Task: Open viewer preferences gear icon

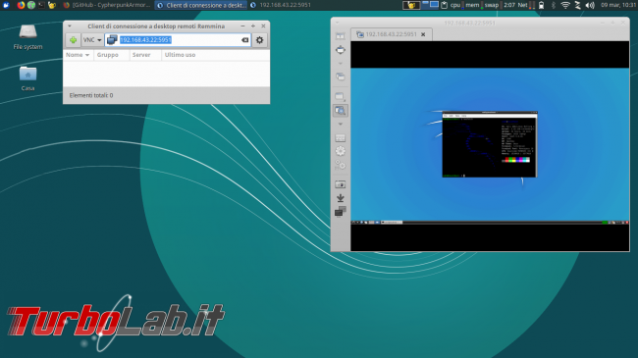Action: 341,151
